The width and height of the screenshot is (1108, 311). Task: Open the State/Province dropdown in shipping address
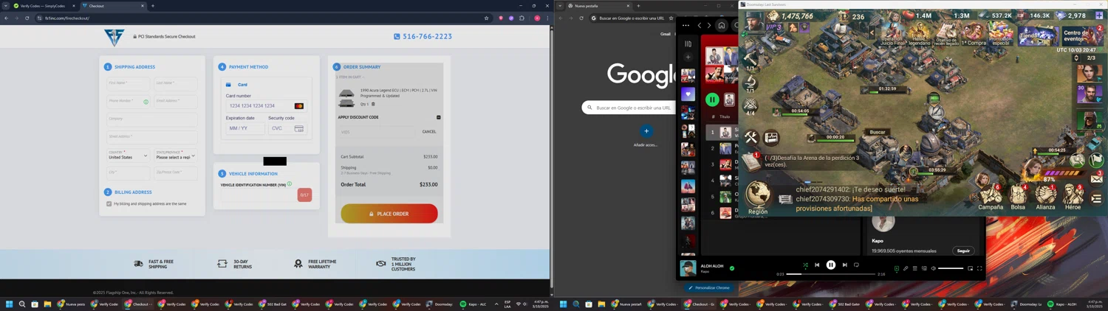pyautogui.click(x=176, y=155)
